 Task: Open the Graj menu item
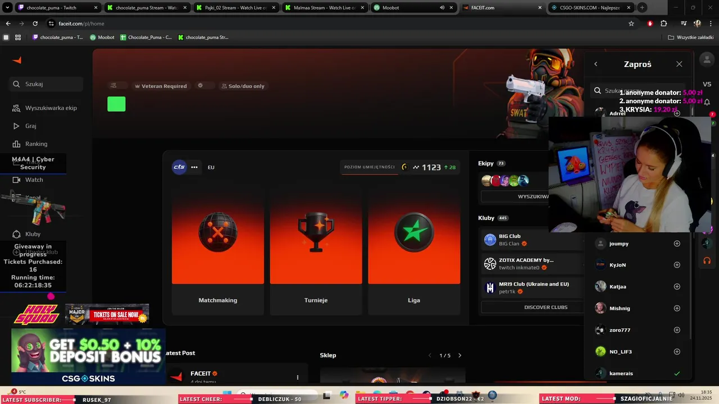(x=25, y=126)
